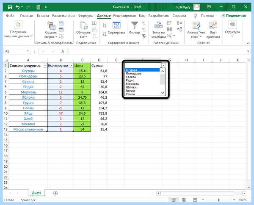Screen dimensions: 254x205
Task: Open the What-If Analysis menu
Action: click(196, 30)
